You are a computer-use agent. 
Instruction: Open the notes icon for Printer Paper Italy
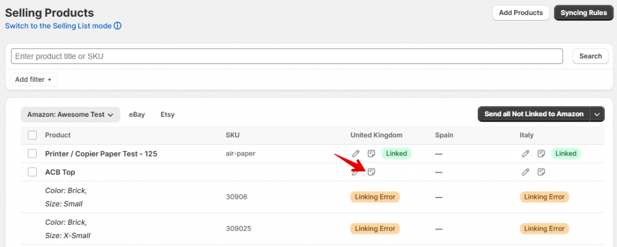[542, 154]
